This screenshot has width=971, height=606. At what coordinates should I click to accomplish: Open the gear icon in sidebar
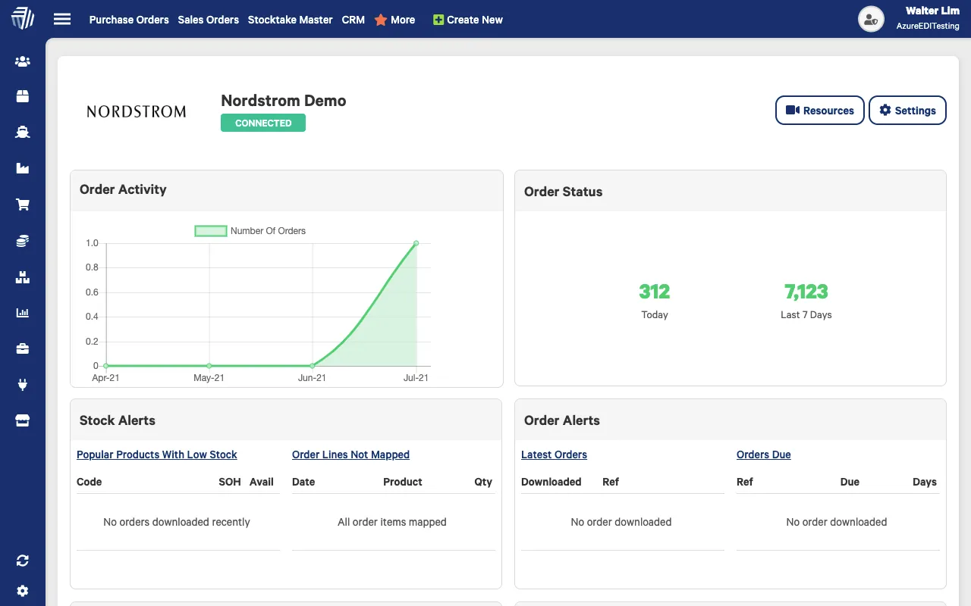point(23,591)
